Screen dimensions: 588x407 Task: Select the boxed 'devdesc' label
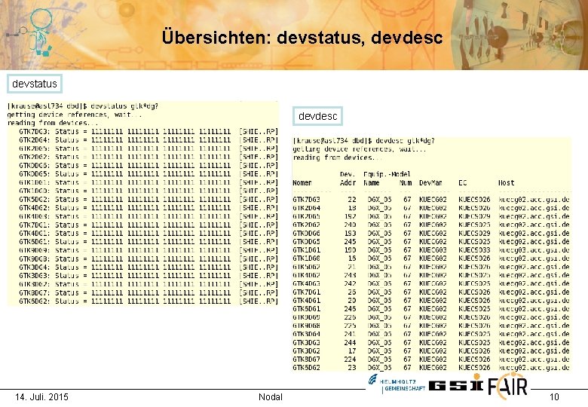[x=317, y=116]
